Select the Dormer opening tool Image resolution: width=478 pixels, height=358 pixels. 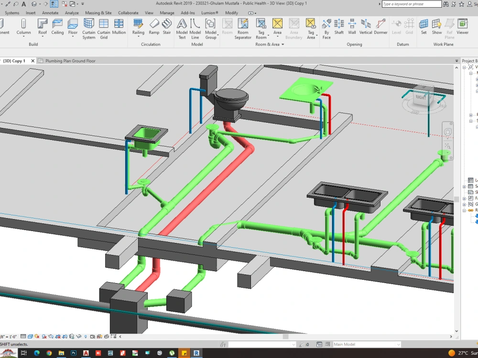[380, 27]
